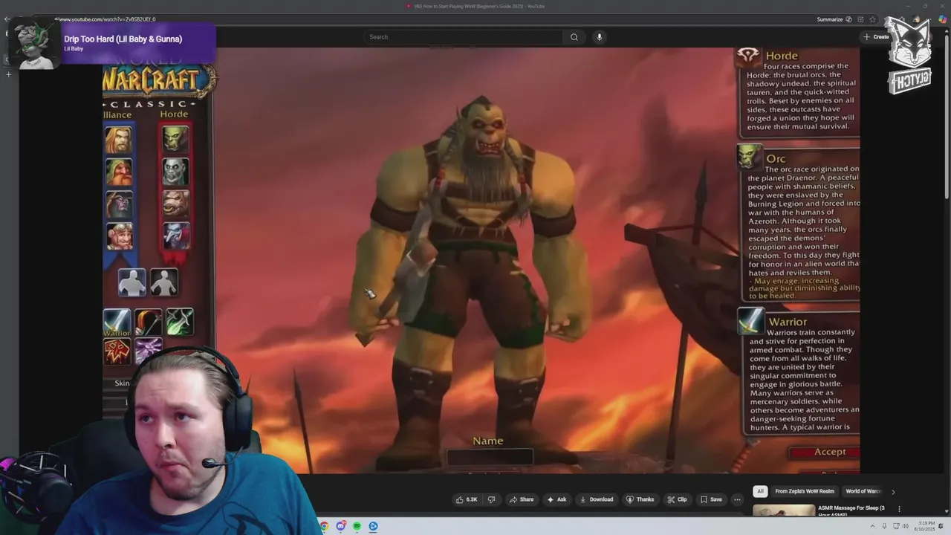Open Discord from the taskbar
This screenshot has height=535, width=951.
[341, 526]
